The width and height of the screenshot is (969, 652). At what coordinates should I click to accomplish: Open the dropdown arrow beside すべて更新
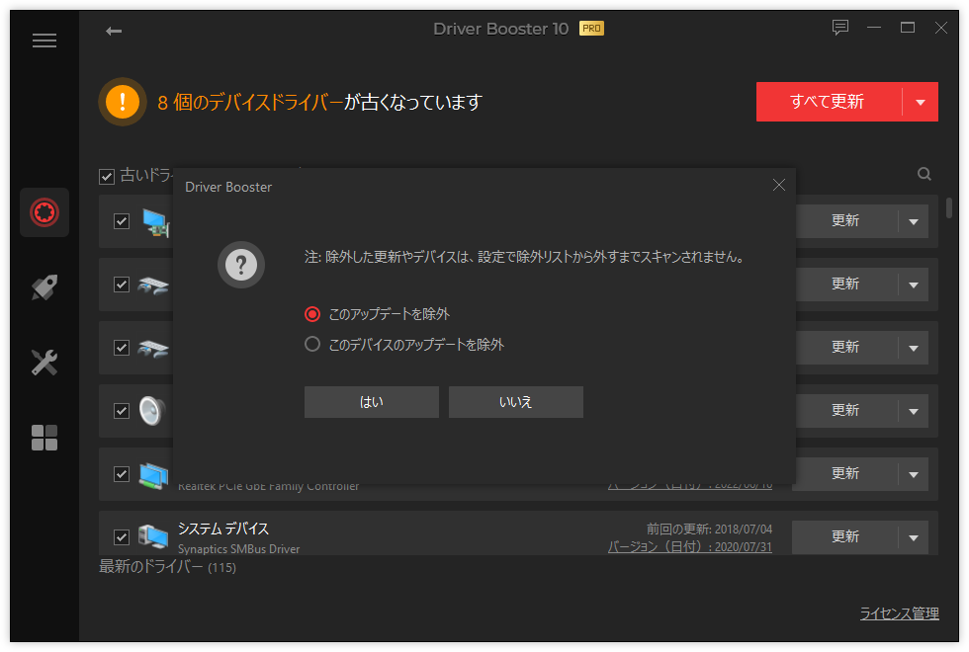coord(921,102)
